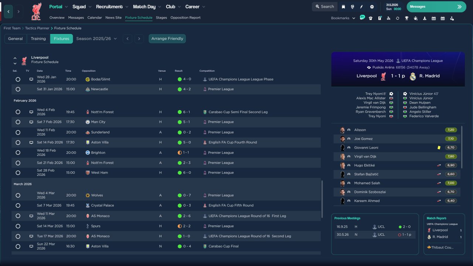Click the Brighton club badge
The width and height of the screenshot is (473, 266).
pyautogui.click(x=88, y=153)
